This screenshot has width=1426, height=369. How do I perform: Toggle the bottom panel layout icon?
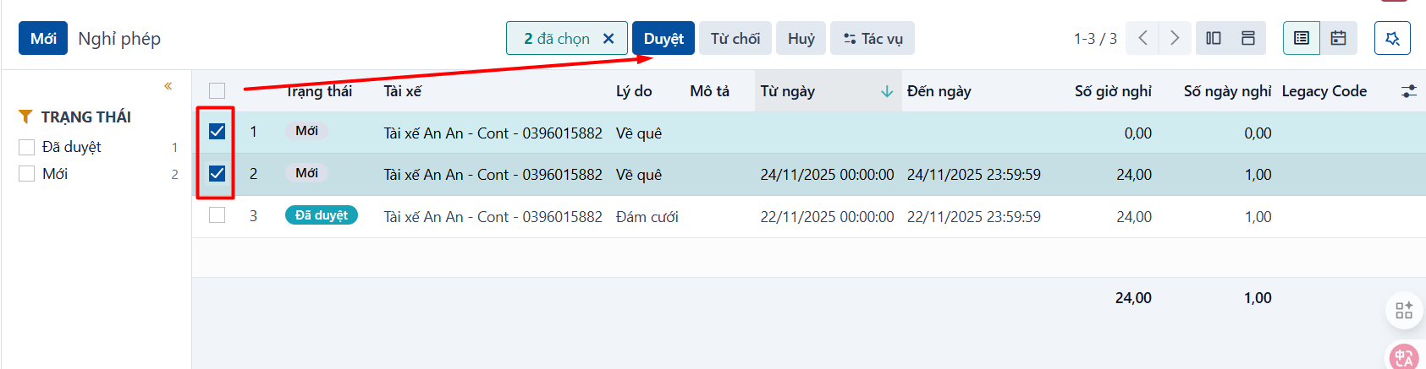(1248, 38)
